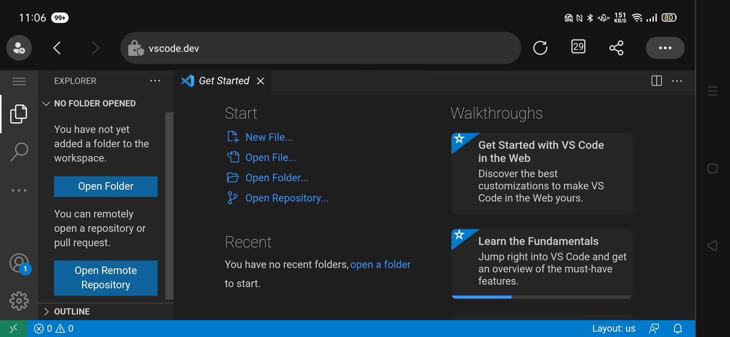Open the Manage gear icon
This screenshot has height=337, width=730.
(19, 301)
